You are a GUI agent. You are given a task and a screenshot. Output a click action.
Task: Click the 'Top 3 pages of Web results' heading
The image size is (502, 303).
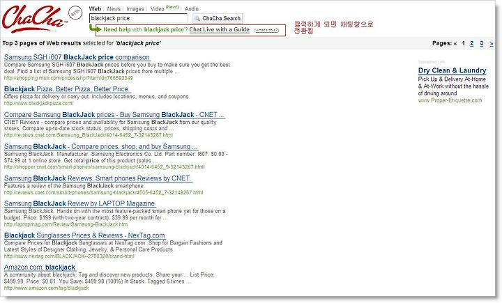(x=42, y=43)
